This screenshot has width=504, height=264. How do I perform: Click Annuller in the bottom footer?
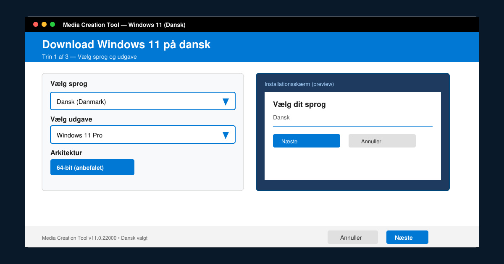pos(353,237)
